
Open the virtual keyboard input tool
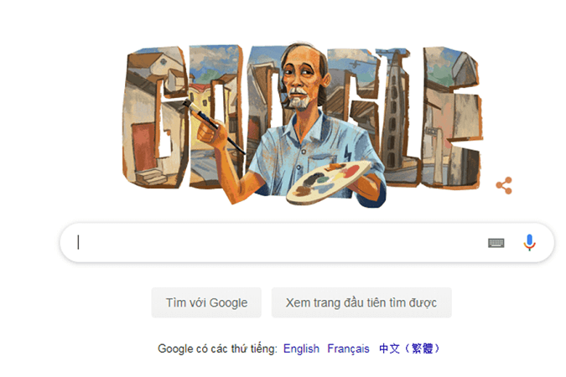[496, 243]
